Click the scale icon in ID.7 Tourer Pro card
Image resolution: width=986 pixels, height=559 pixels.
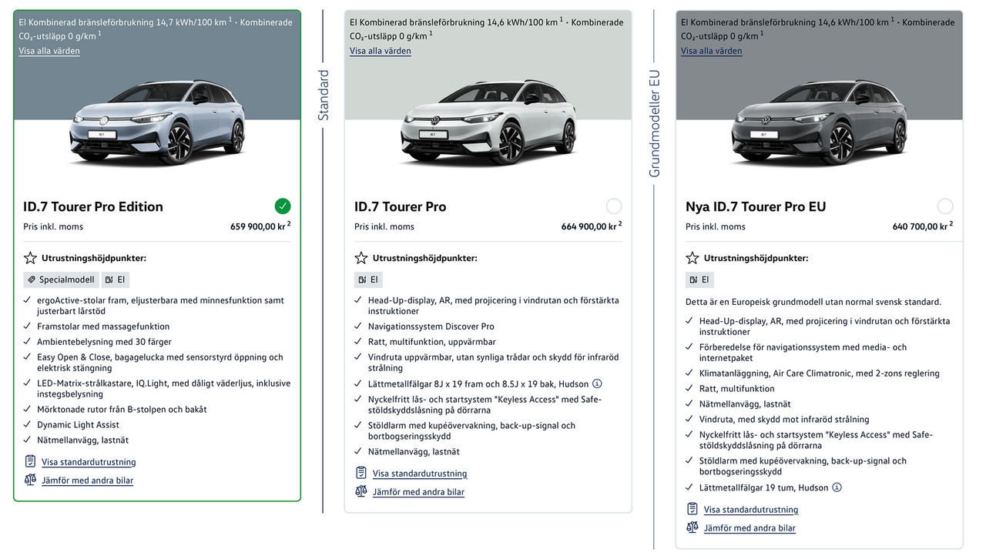361,491
